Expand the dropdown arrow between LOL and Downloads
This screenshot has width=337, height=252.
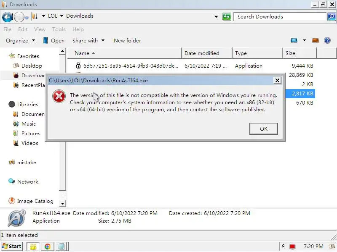click(x=62, y=16)
